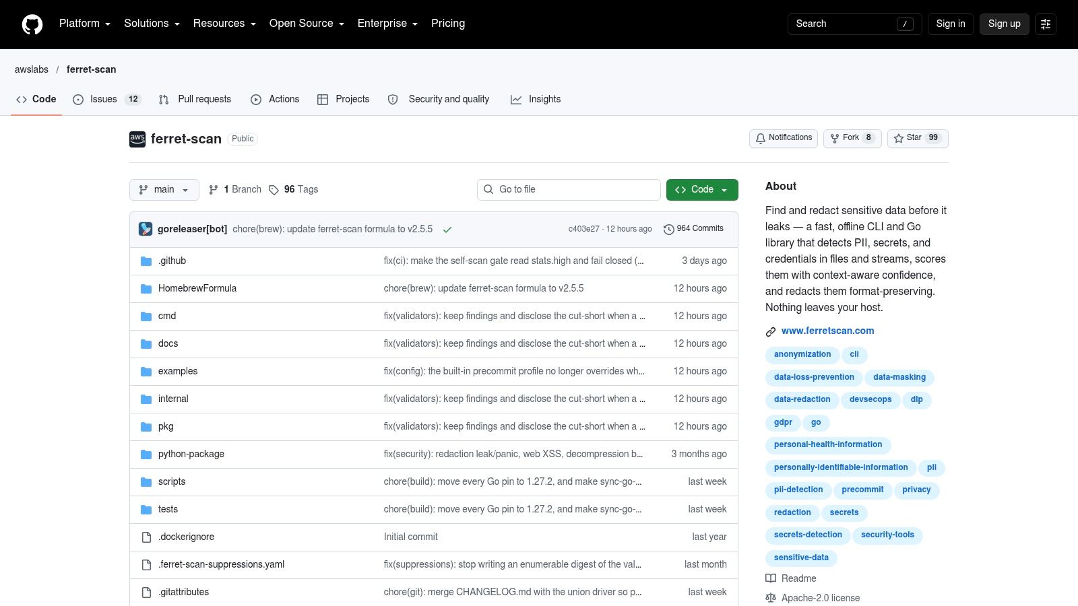Switch to the Insights tab
Image resolution: width=1078 pixels, height=606 pixels.
point(536,100)
